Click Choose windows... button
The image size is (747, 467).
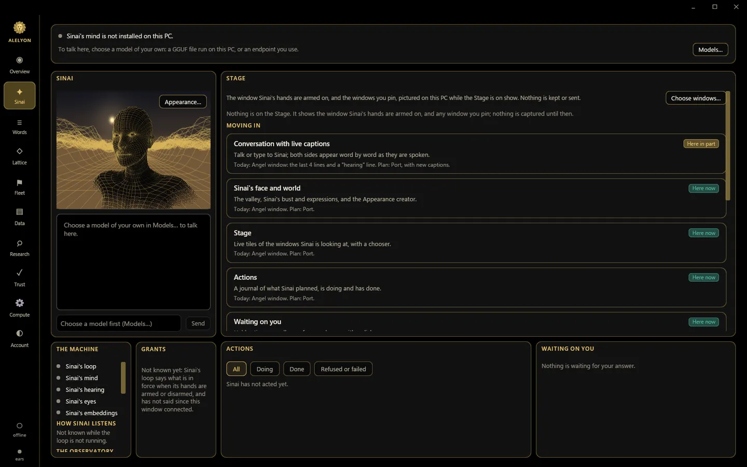click(695, 98)
